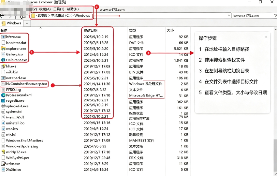Image resolution: width=277 pixels, height=176 pixels.
Task: Click the explorer.exe folder icon
Action: pos(3,49)
